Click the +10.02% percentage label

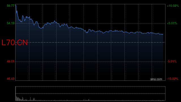pyautogui.click(x=173, y=6)
